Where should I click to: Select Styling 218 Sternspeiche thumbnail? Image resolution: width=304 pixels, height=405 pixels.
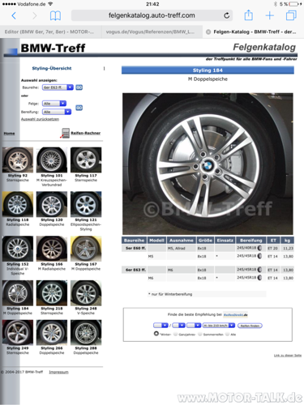[x=52, y=292]
